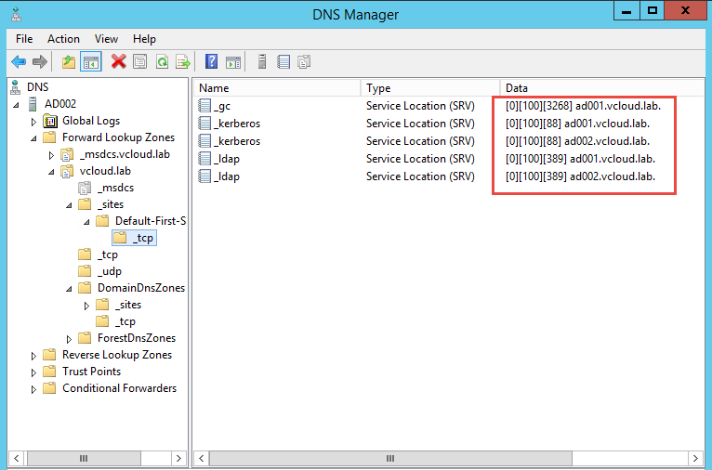712x470 pixels.
Task: Sort by Data column header
Action: (601, 87)
